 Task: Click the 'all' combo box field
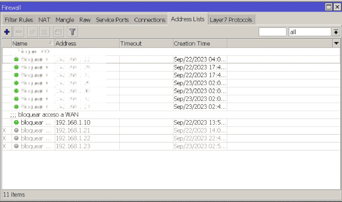pos(310,32)
